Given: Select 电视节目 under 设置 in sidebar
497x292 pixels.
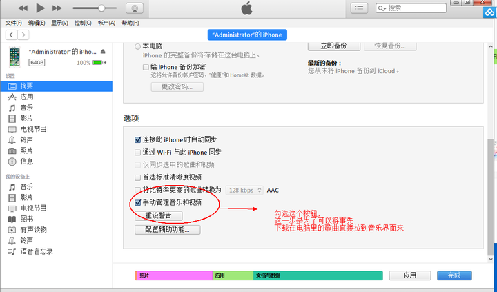Looking at the screenshot, I should click(x=57, y=129).
